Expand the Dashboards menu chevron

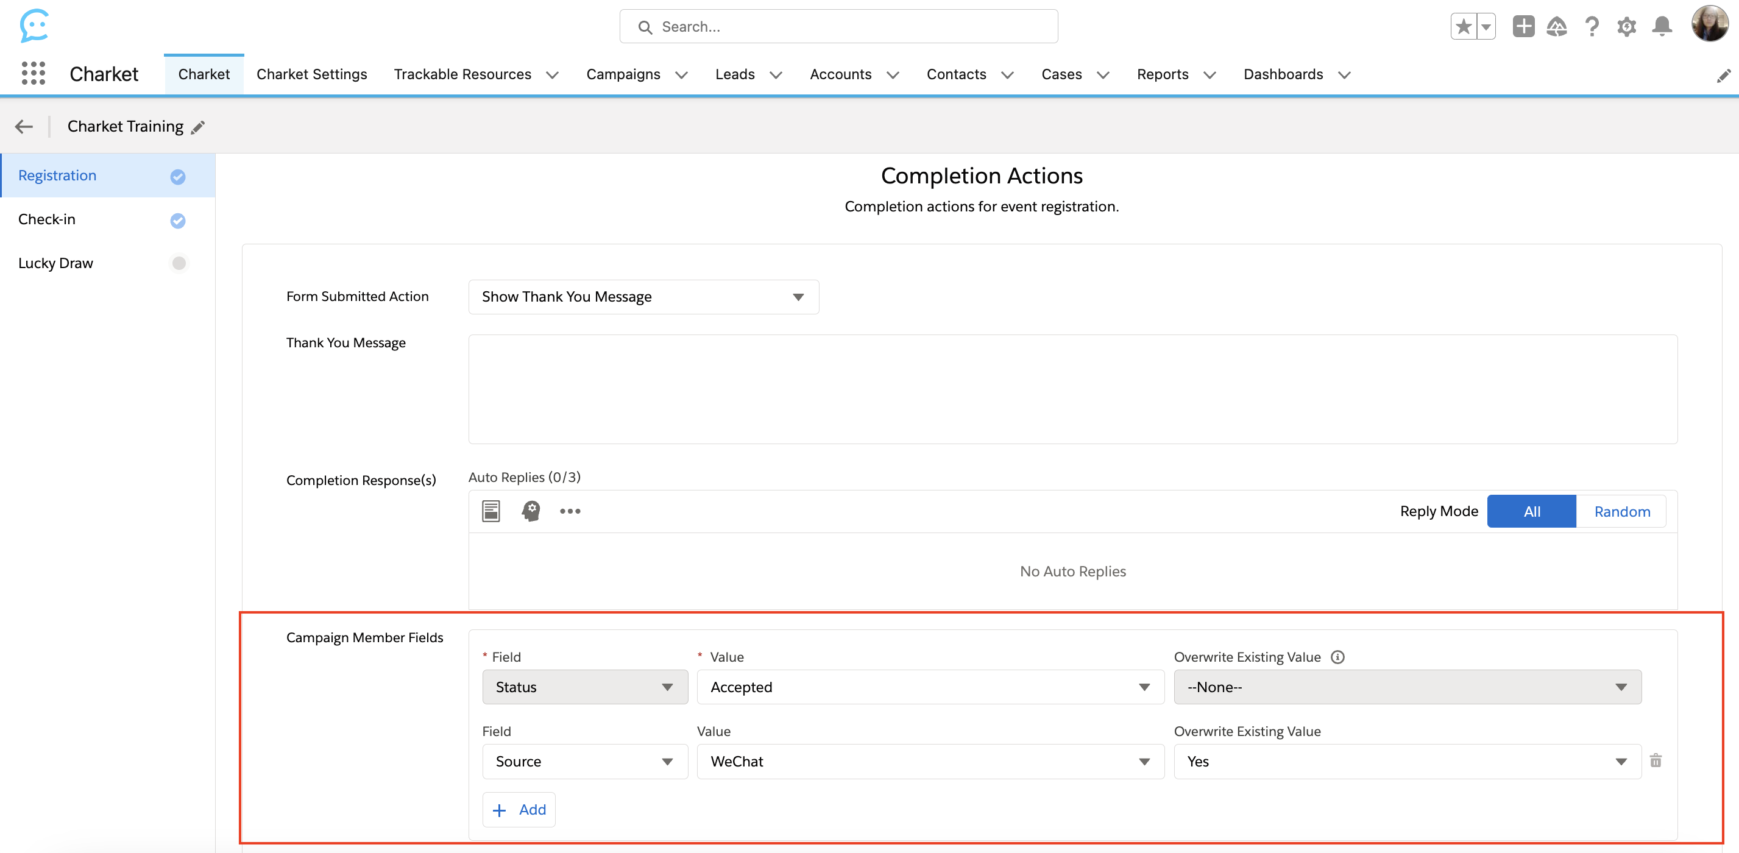1344,75
